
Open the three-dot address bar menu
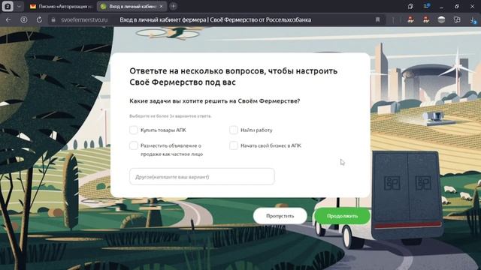click(x=393, y=20)
